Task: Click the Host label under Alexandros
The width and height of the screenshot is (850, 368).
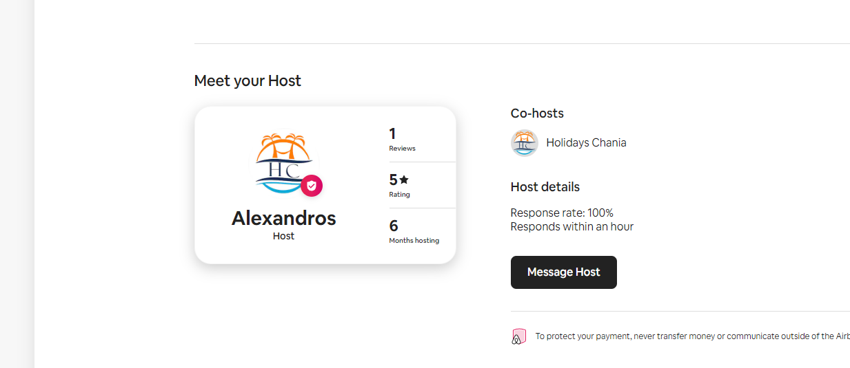Action: coord(283,236)
